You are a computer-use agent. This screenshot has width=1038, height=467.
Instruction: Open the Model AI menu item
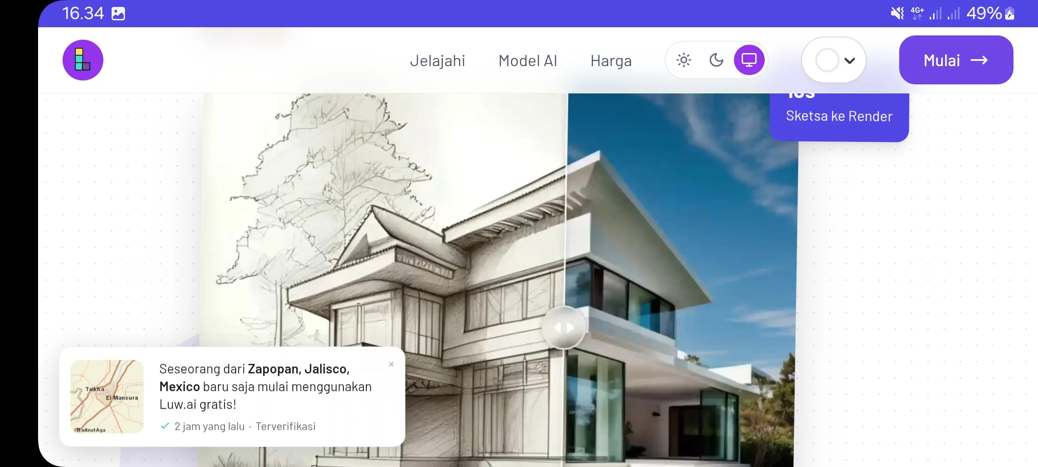pyautogui.click(x=528, y=61)
